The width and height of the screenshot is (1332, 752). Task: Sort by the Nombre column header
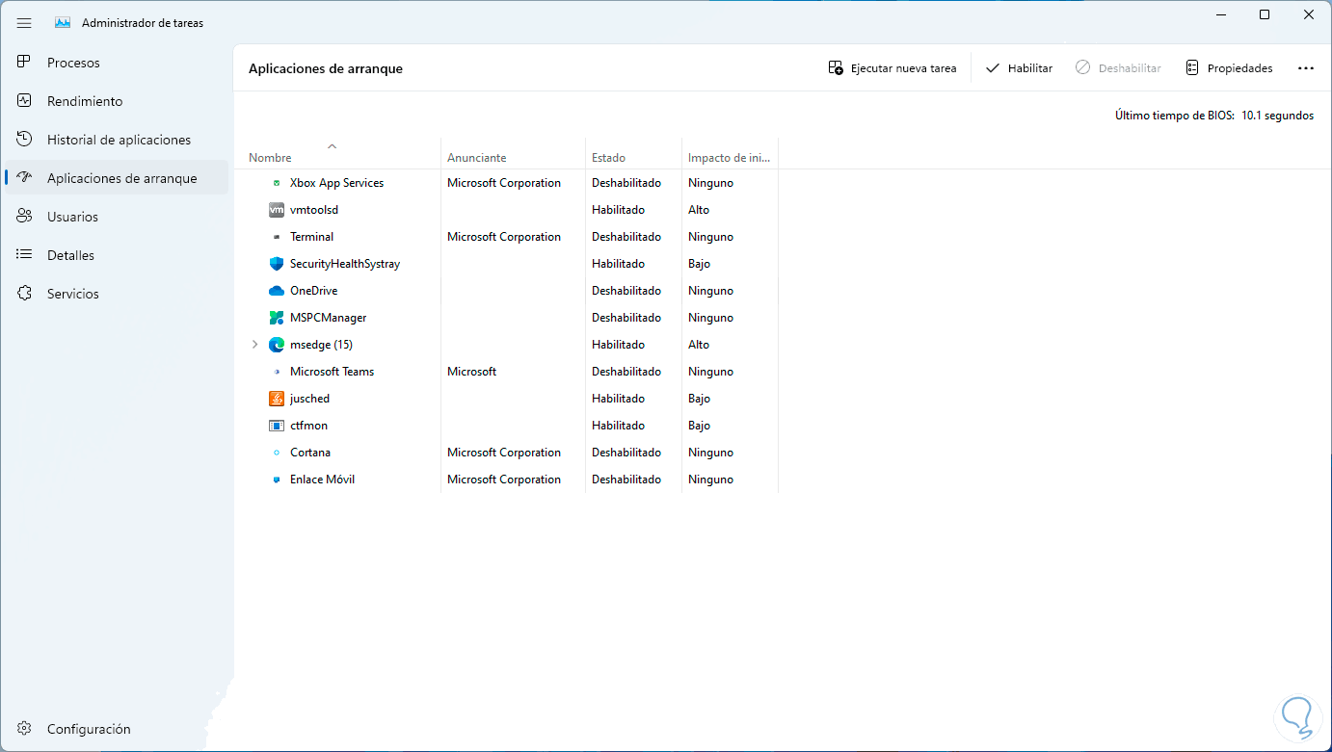[270, 158]
